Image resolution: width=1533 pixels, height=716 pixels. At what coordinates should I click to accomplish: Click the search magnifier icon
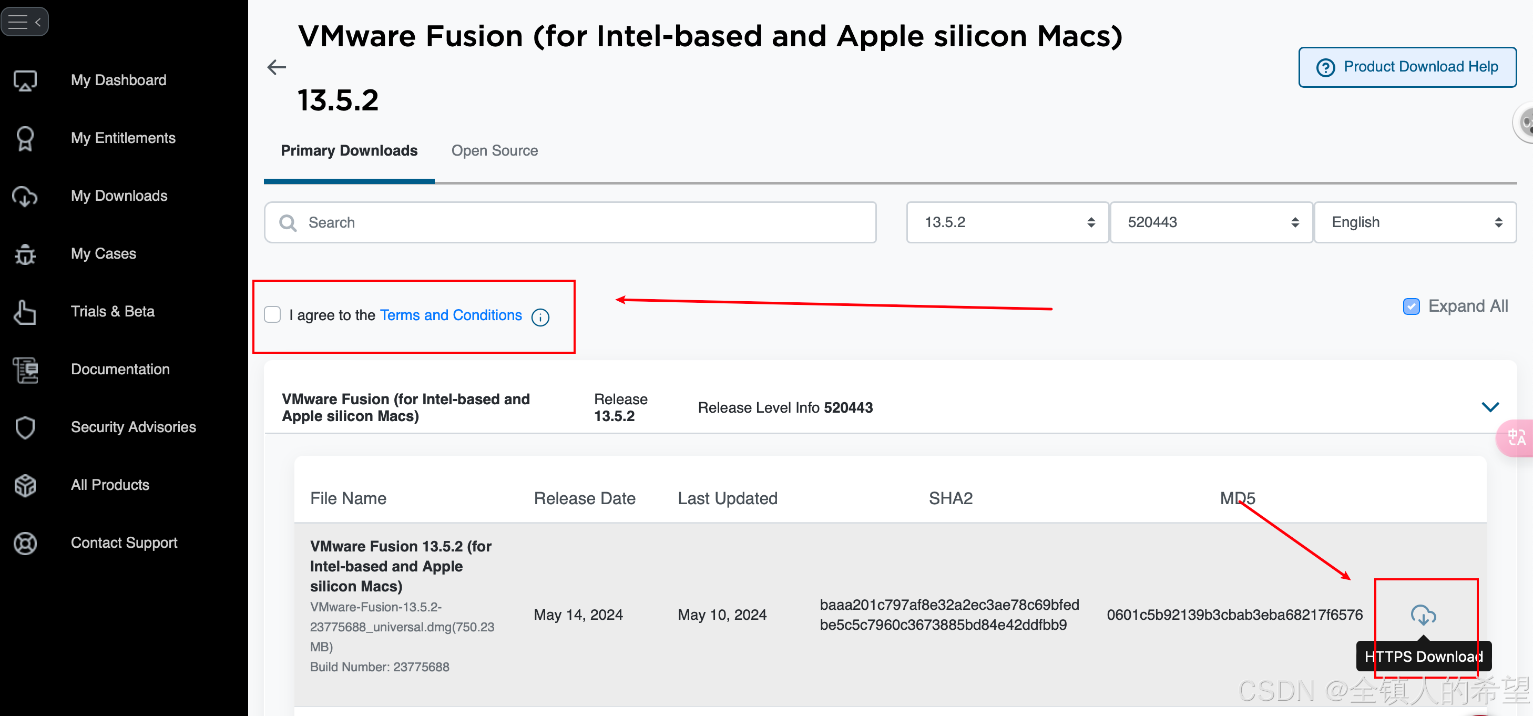click(x=288, y=223)
